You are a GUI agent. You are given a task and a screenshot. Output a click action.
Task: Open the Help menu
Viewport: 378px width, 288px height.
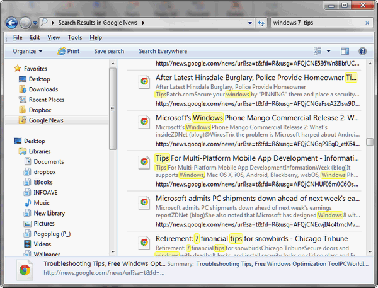(96, 37)
